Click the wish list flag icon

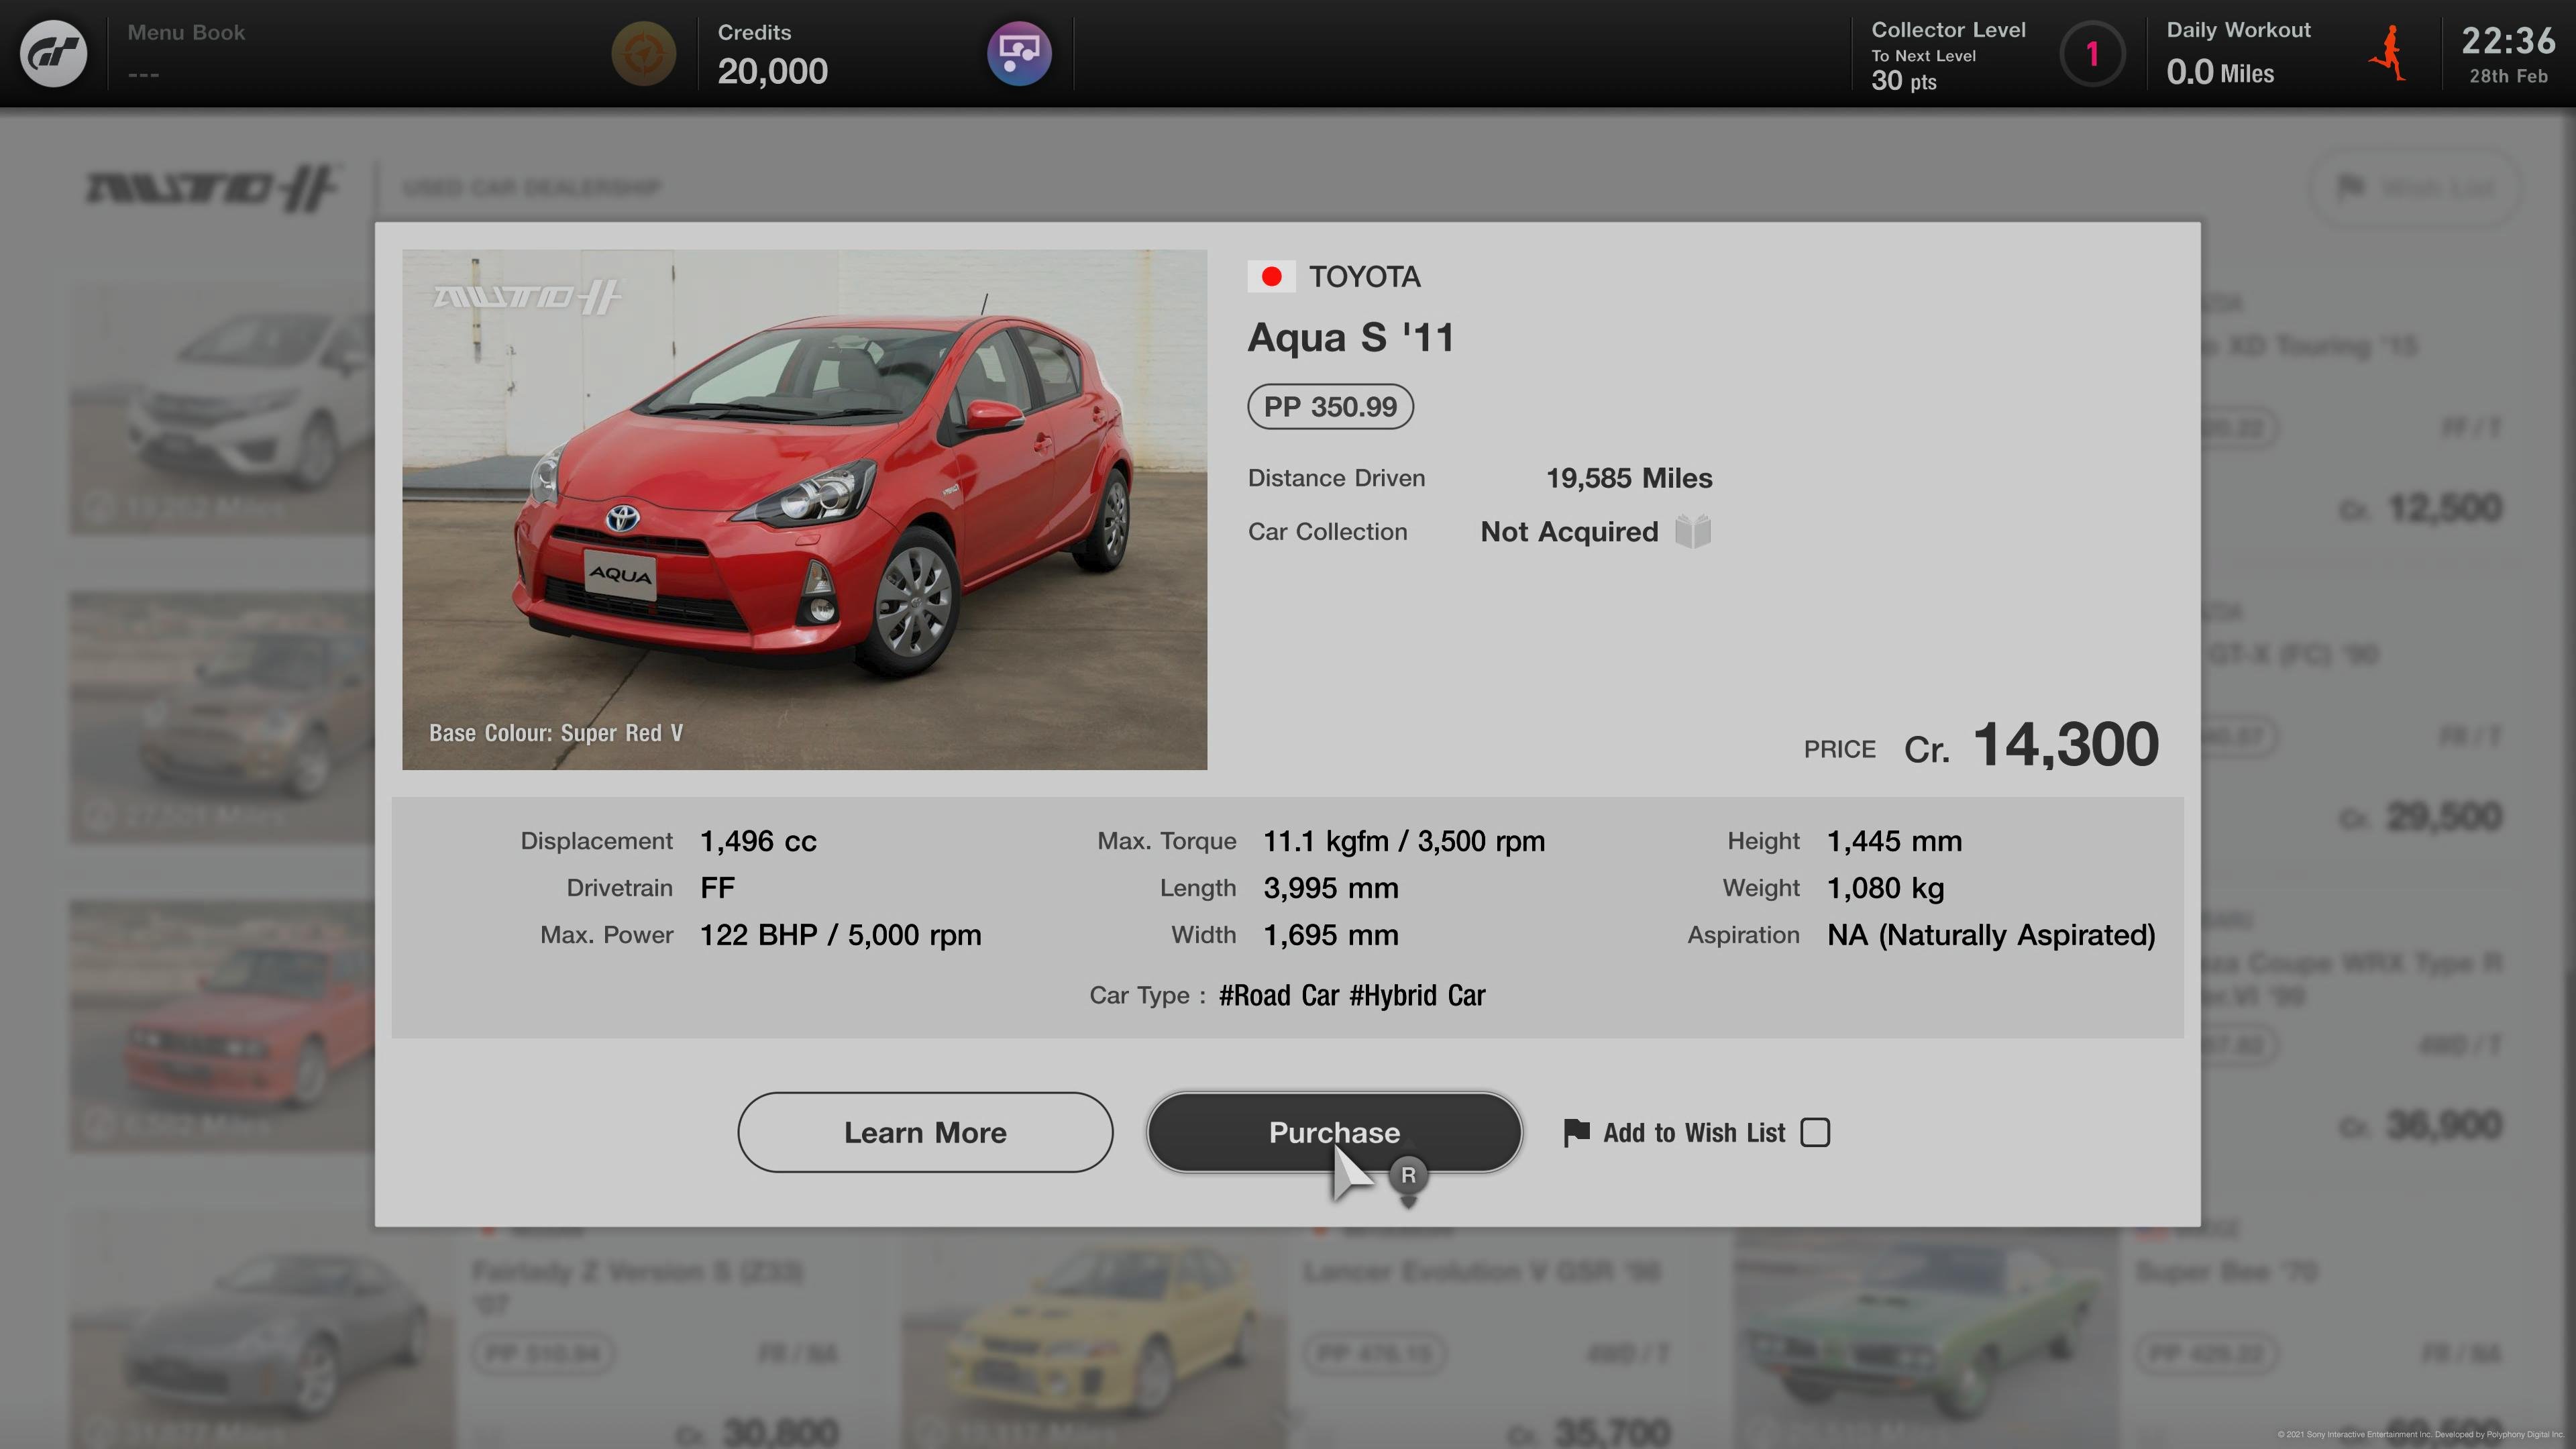pyautogui.click(x=1576, y=1132)
